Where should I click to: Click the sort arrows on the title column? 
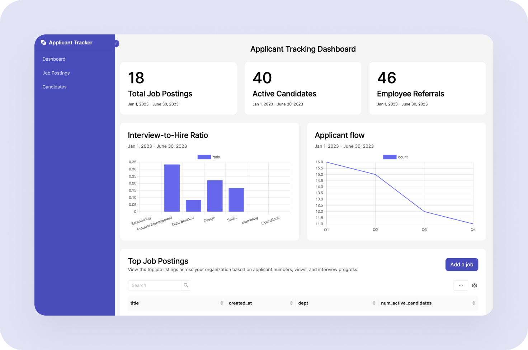pos(221,303)
